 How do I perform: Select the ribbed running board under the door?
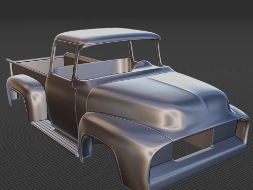point(55,137)
